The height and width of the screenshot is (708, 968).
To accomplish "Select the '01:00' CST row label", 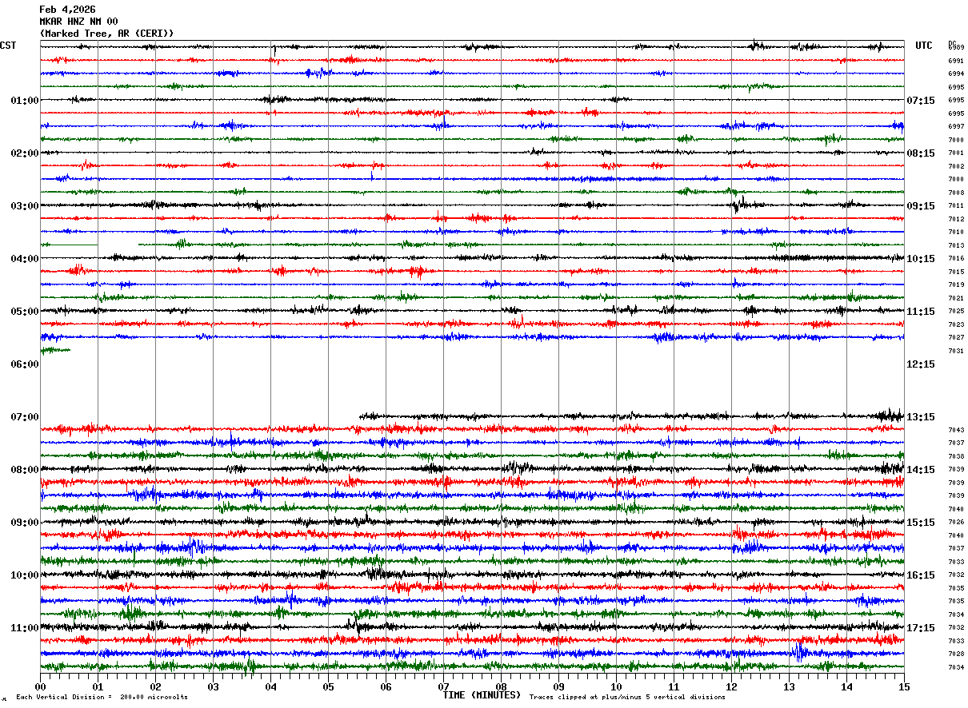I will click(25, 101).
